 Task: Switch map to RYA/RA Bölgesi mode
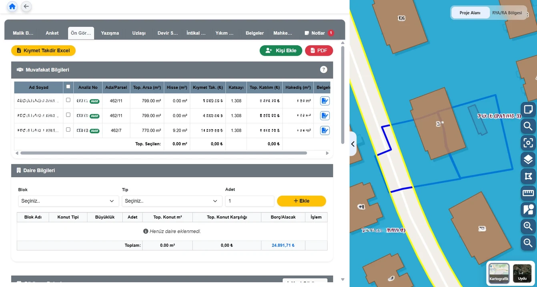click(507, 13)
